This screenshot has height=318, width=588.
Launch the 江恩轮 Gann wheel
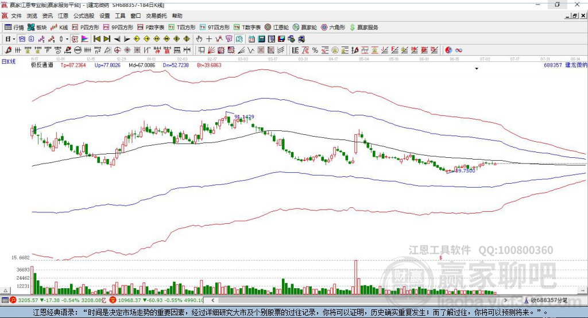point(277,28)
